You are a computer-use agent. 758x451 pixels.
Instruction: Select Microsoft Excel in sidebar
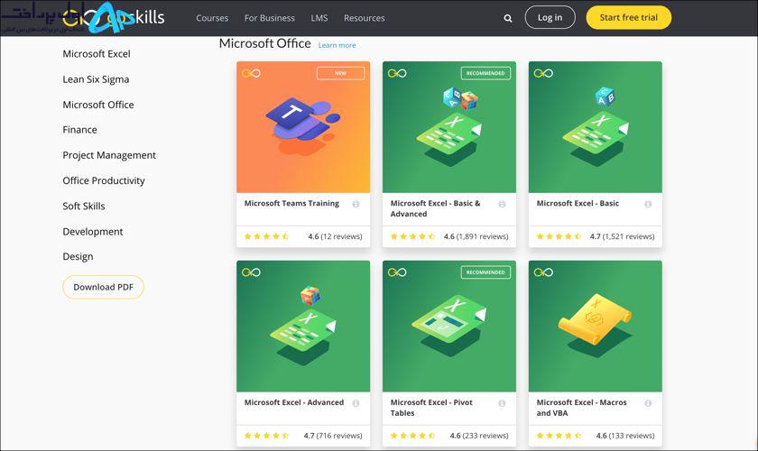tap(97, 53)
